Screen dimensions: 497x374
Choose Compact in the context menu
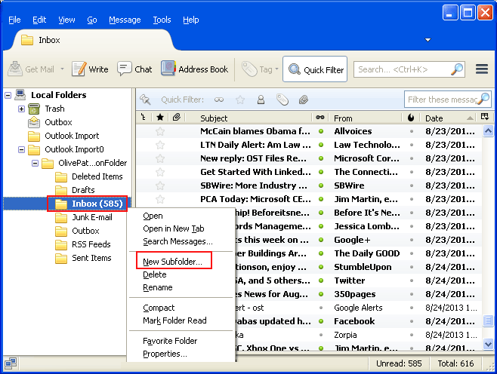[159, 308]
